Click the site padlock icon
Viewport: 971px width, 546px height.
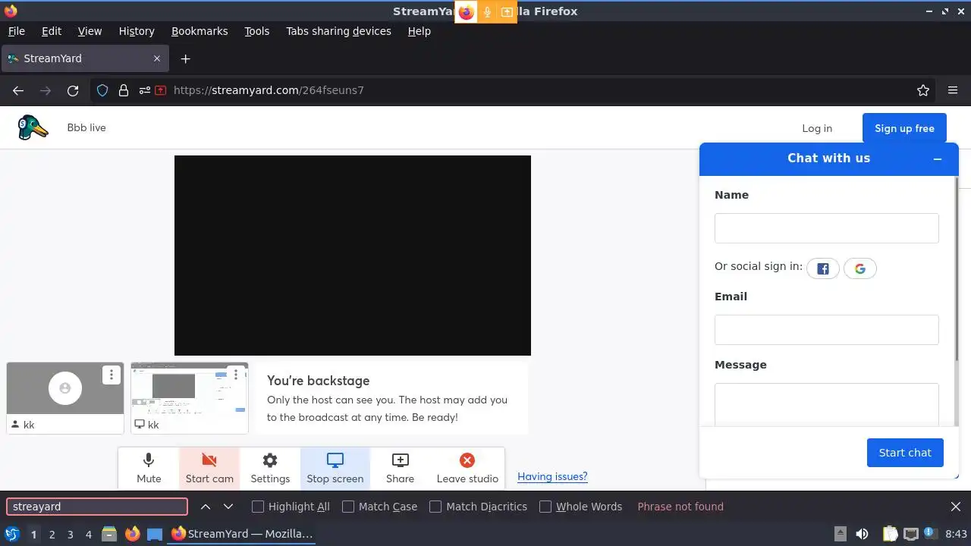pyautogui.click(x=124, y=90)
